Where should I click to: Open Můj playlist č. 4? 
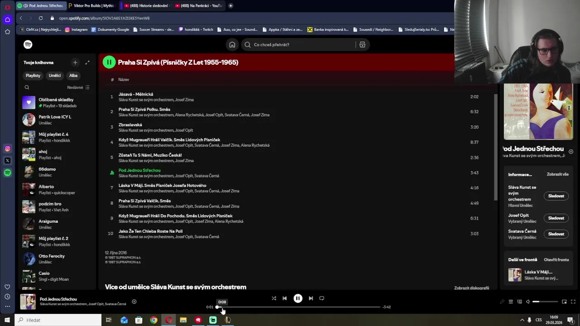tap(57, 137)
